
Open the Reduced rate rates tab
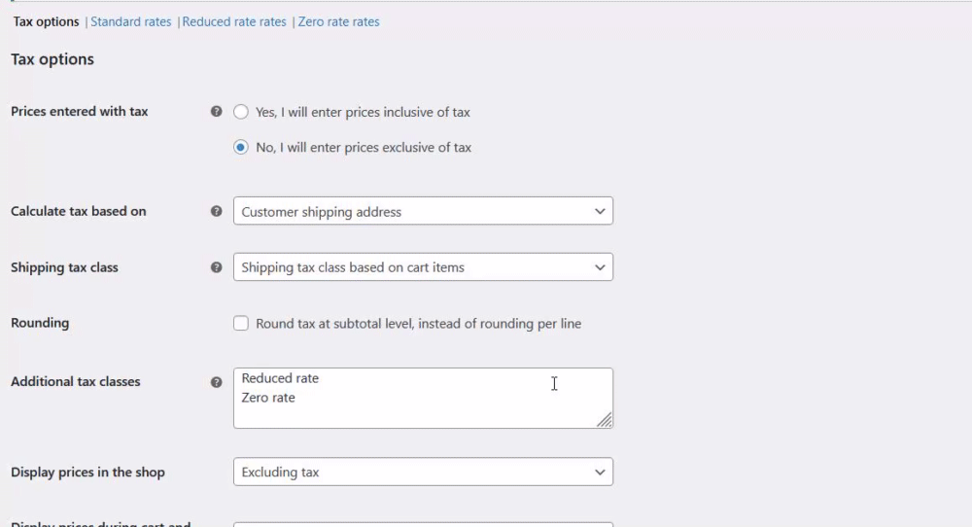click(234, 21)
